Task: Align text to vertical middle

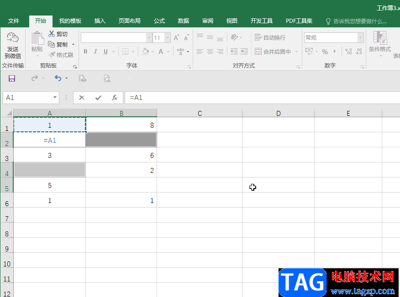Action: (x=210, y=37)
